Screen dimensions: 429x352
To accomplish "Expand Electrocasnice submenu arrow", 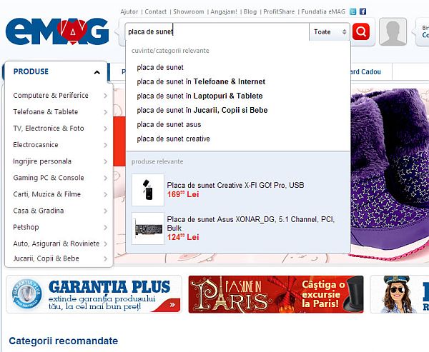I will pyautogui.click(x=105, y=145).
